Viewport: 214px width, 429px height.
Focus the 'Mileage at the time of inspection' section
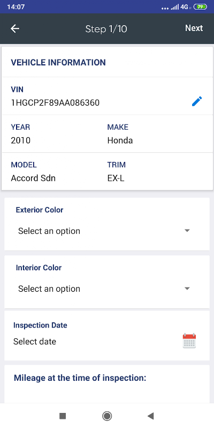click(107, 384)
